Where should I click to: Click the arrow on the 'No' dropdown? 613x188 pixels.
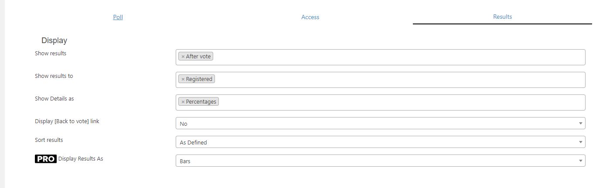point(580,124)
